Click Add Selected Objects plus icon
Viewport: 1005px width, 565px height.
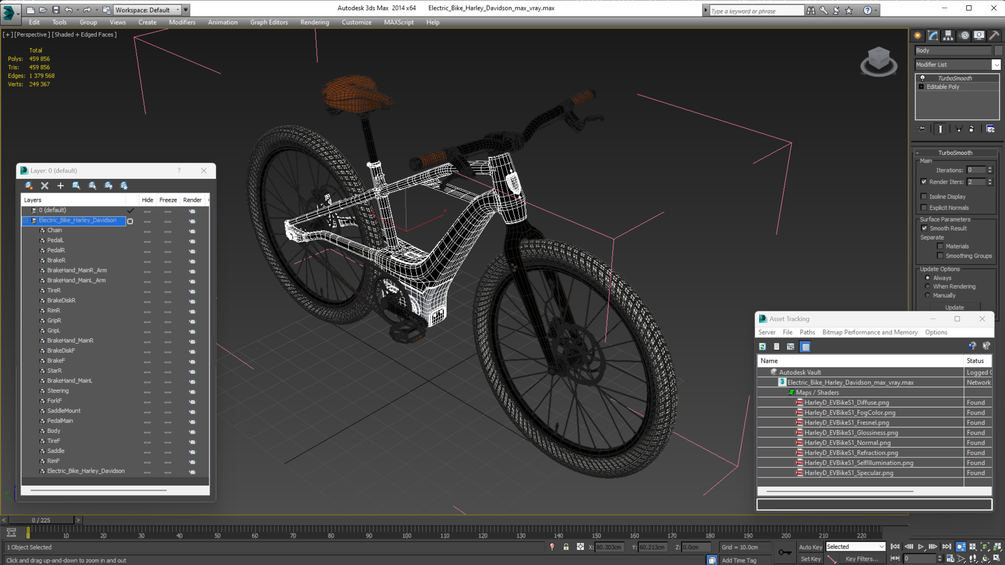(60, 186)
